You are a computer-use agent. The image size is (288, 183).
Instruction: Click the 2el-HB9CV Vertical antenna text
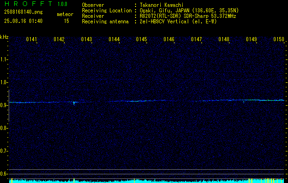click(x=178, y=22)
